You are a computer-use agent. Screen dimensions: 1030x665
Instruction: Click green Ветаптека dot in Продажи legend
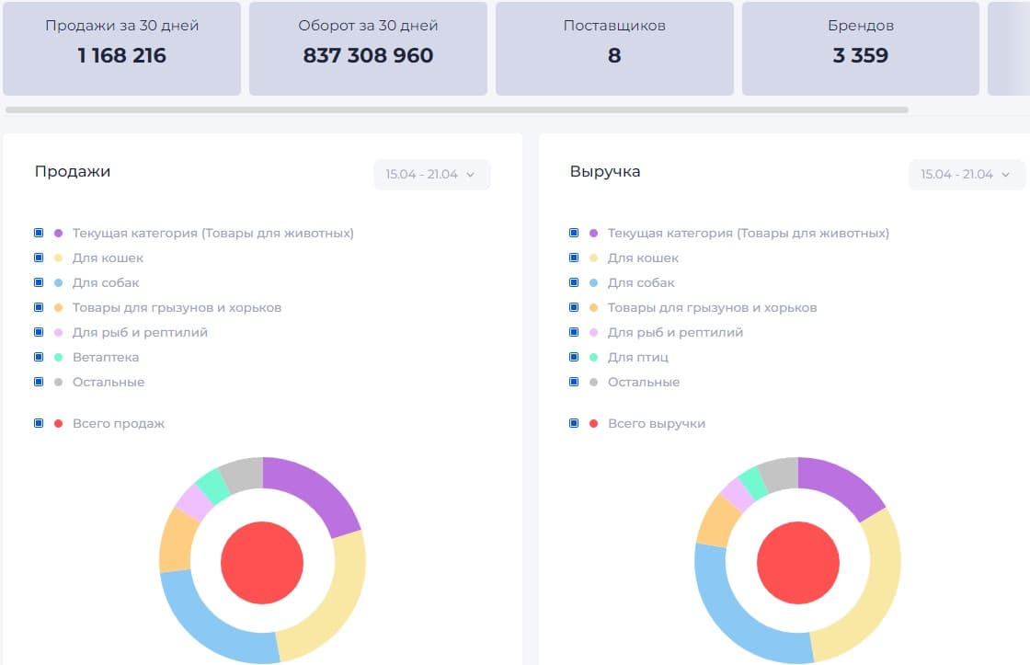pyautogui.click(x=59, y=358)
